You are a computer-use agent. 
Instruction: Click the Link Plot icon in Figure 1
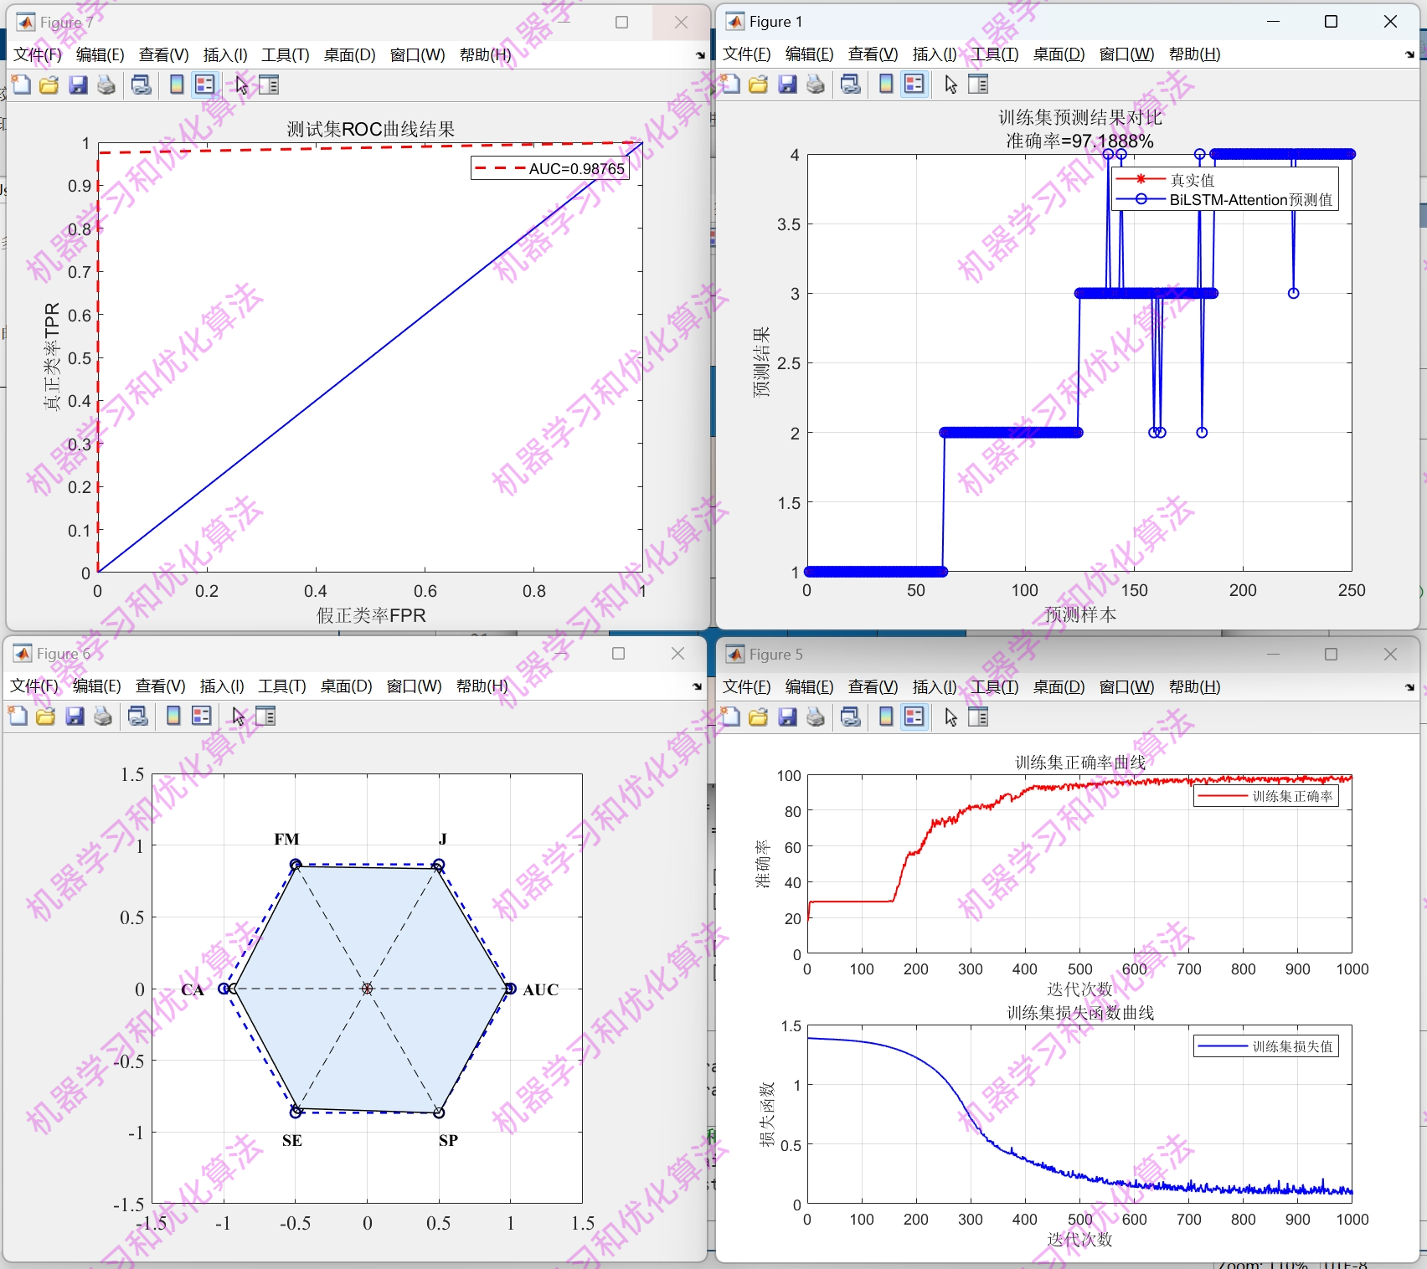coord(851,84)
